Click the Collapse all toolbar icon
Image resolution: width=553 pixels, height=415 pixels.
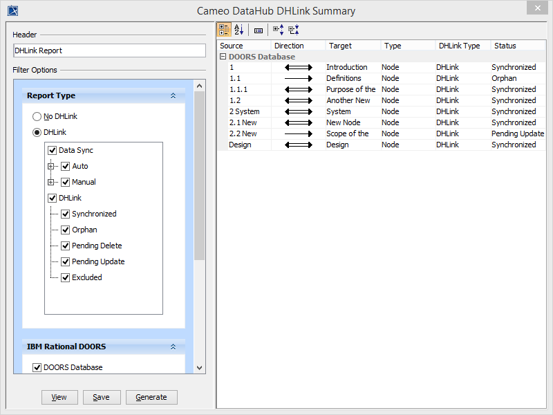tap(294, 30)
